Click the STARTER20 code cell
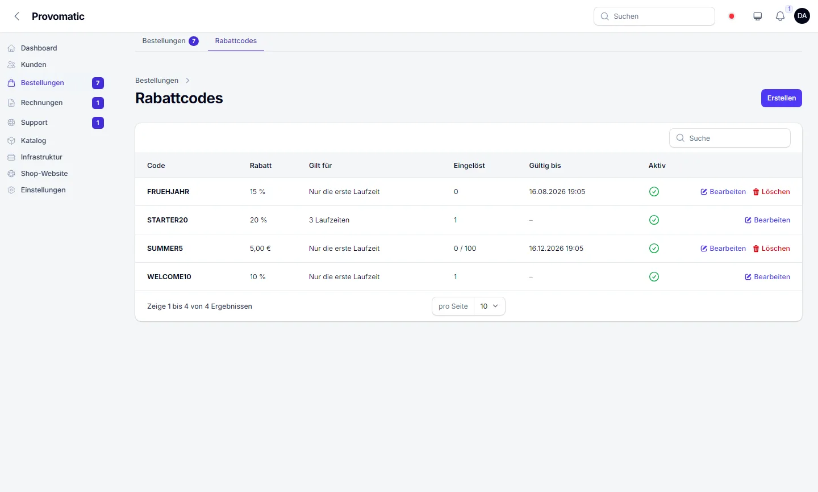Viewport: 818px width, 492px height. [x=168, y=220]
